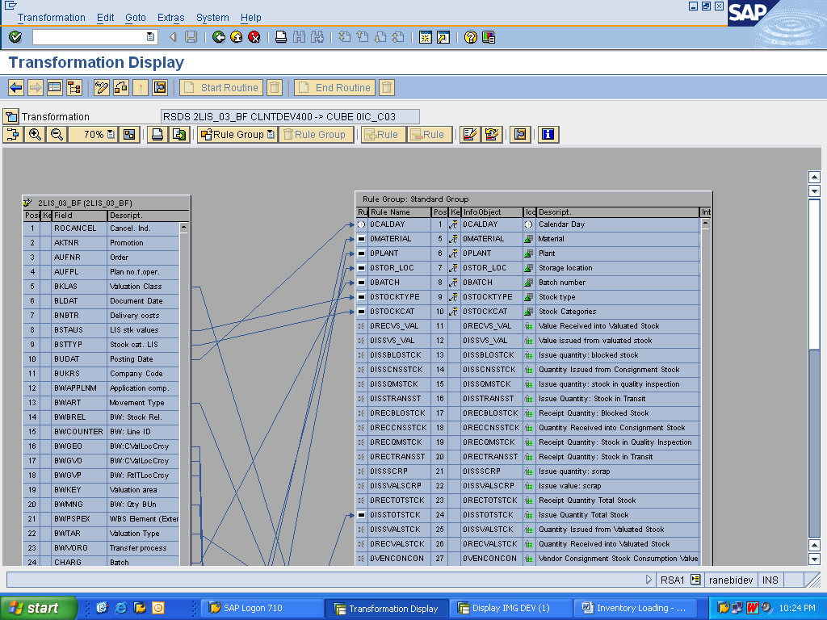Click the End Routine button

(335, 87)
